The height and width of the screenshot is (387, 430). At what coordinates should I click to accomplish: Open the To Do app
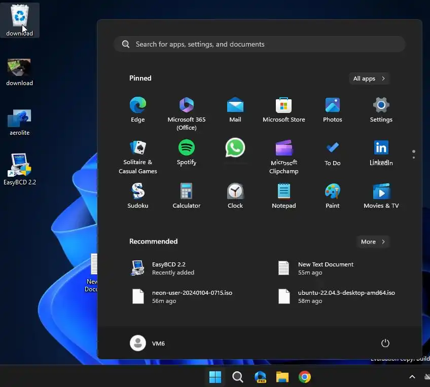click(x=332, y=153)
